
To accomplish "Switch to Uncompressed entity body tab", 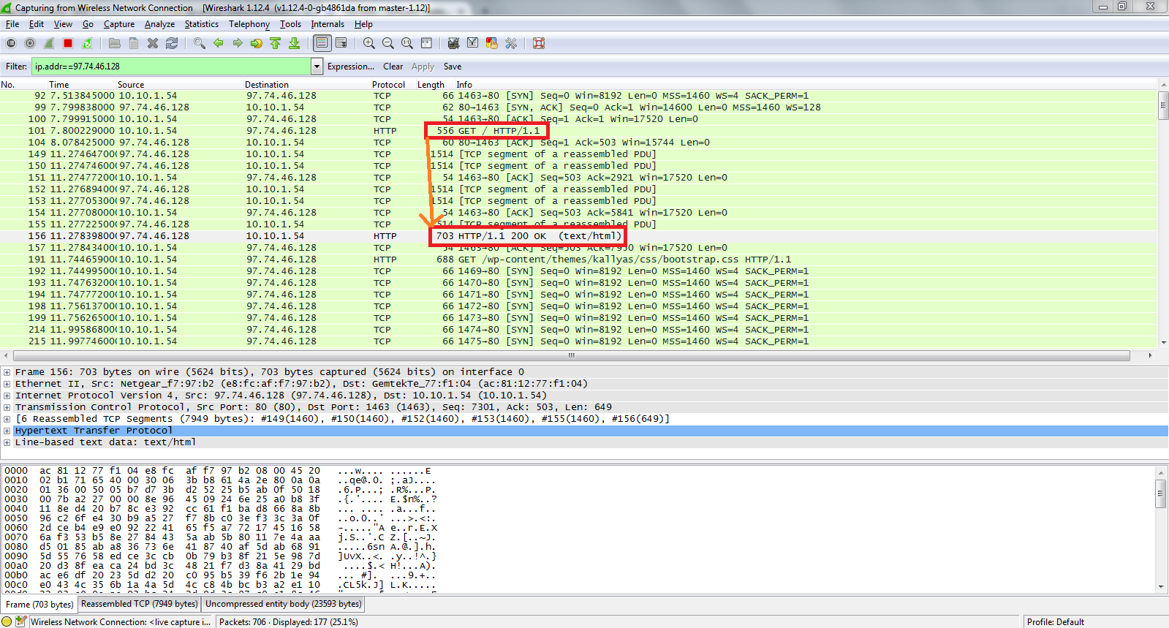I will pos(283,604).
